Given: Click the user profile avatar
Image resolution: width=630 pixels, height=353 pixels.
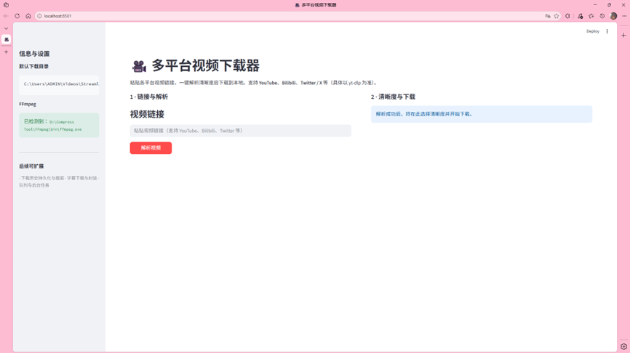Looking at the screenshot, I should [613, 16].
